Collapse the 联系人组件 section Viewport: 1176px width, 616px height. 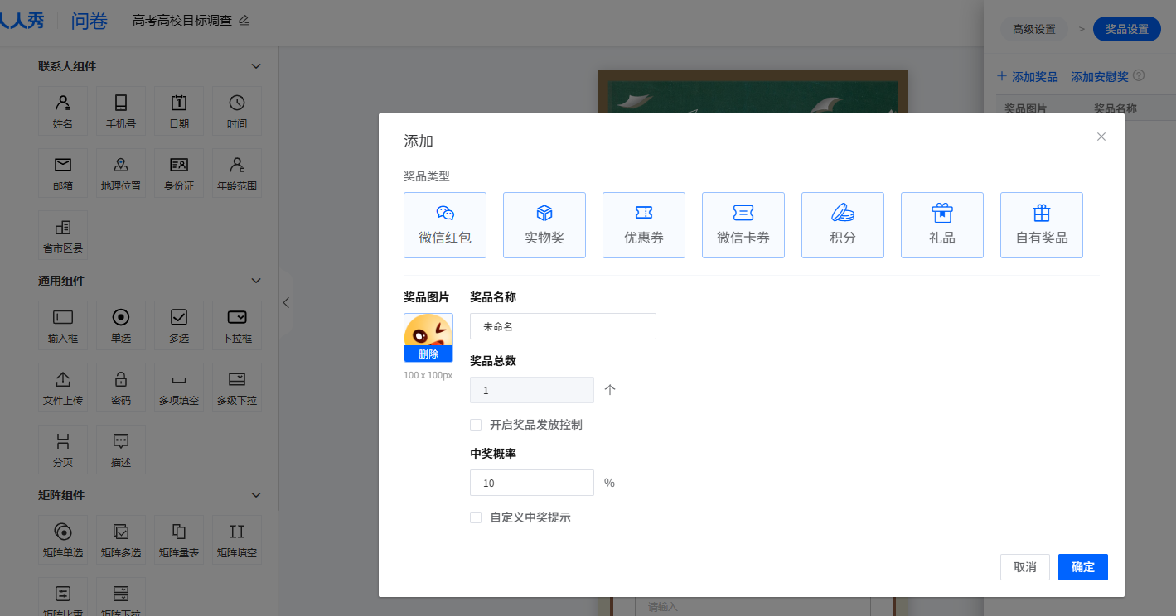tap(256, 66)
